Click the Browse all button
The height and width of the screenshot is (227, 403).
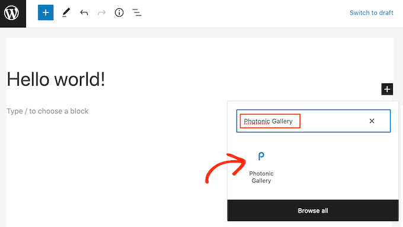click(313, 210)
